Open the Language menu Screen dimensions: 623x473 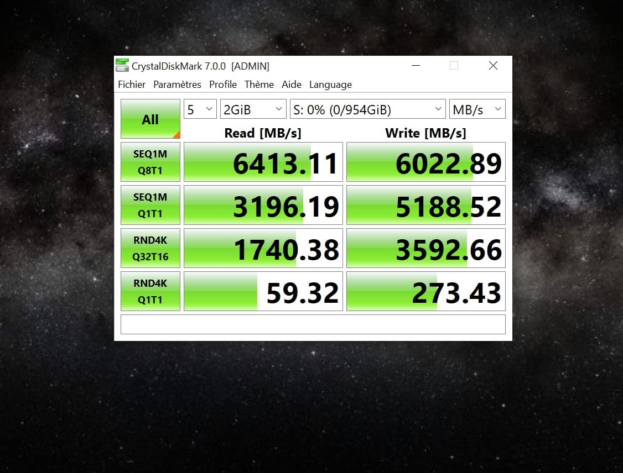[330, 85]
